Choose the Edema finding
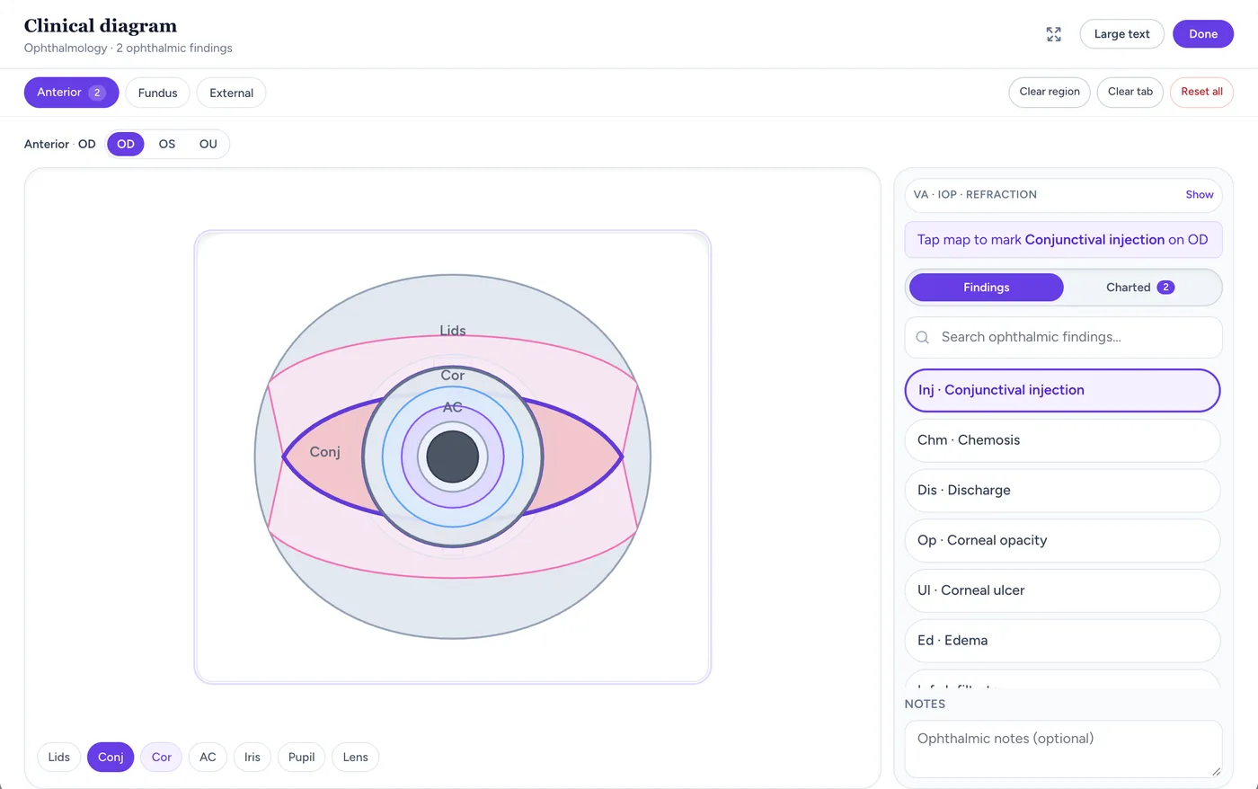 1062,641
